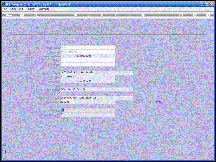Click the circular refresh arrow icon
This screenshot has height=162, width=216.
(x=89, y=15)
